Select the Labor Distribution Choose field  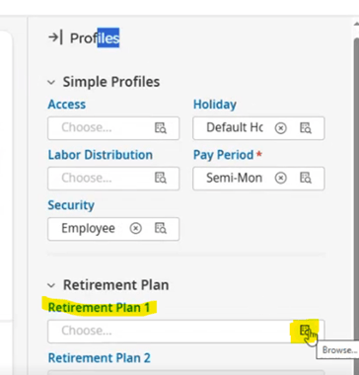tap(113, 179)
